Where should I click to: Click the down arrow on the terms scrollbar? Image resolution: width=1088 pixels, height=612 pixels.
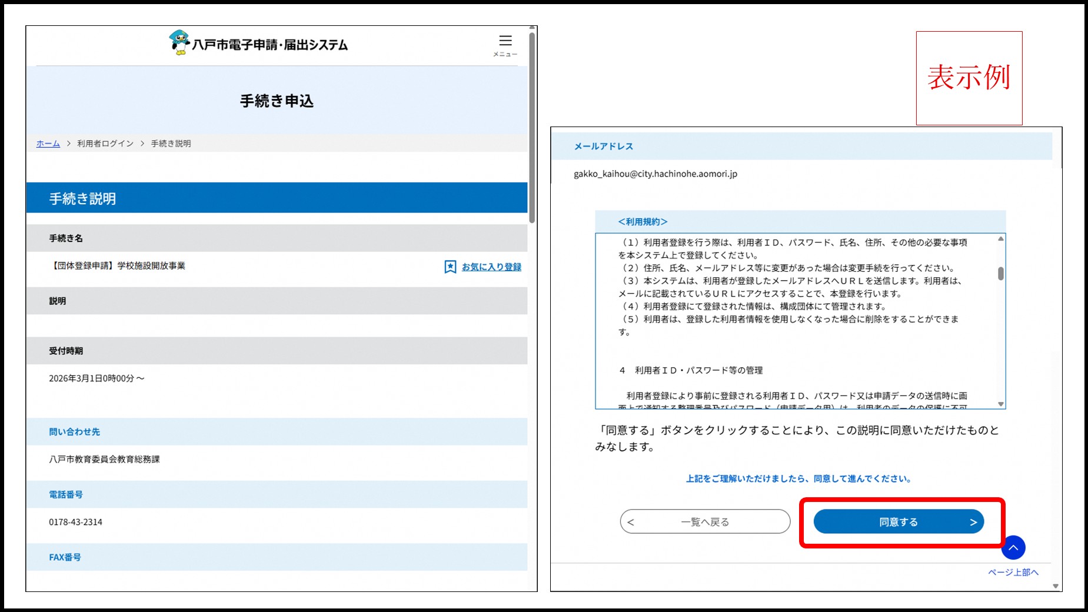1000,403
